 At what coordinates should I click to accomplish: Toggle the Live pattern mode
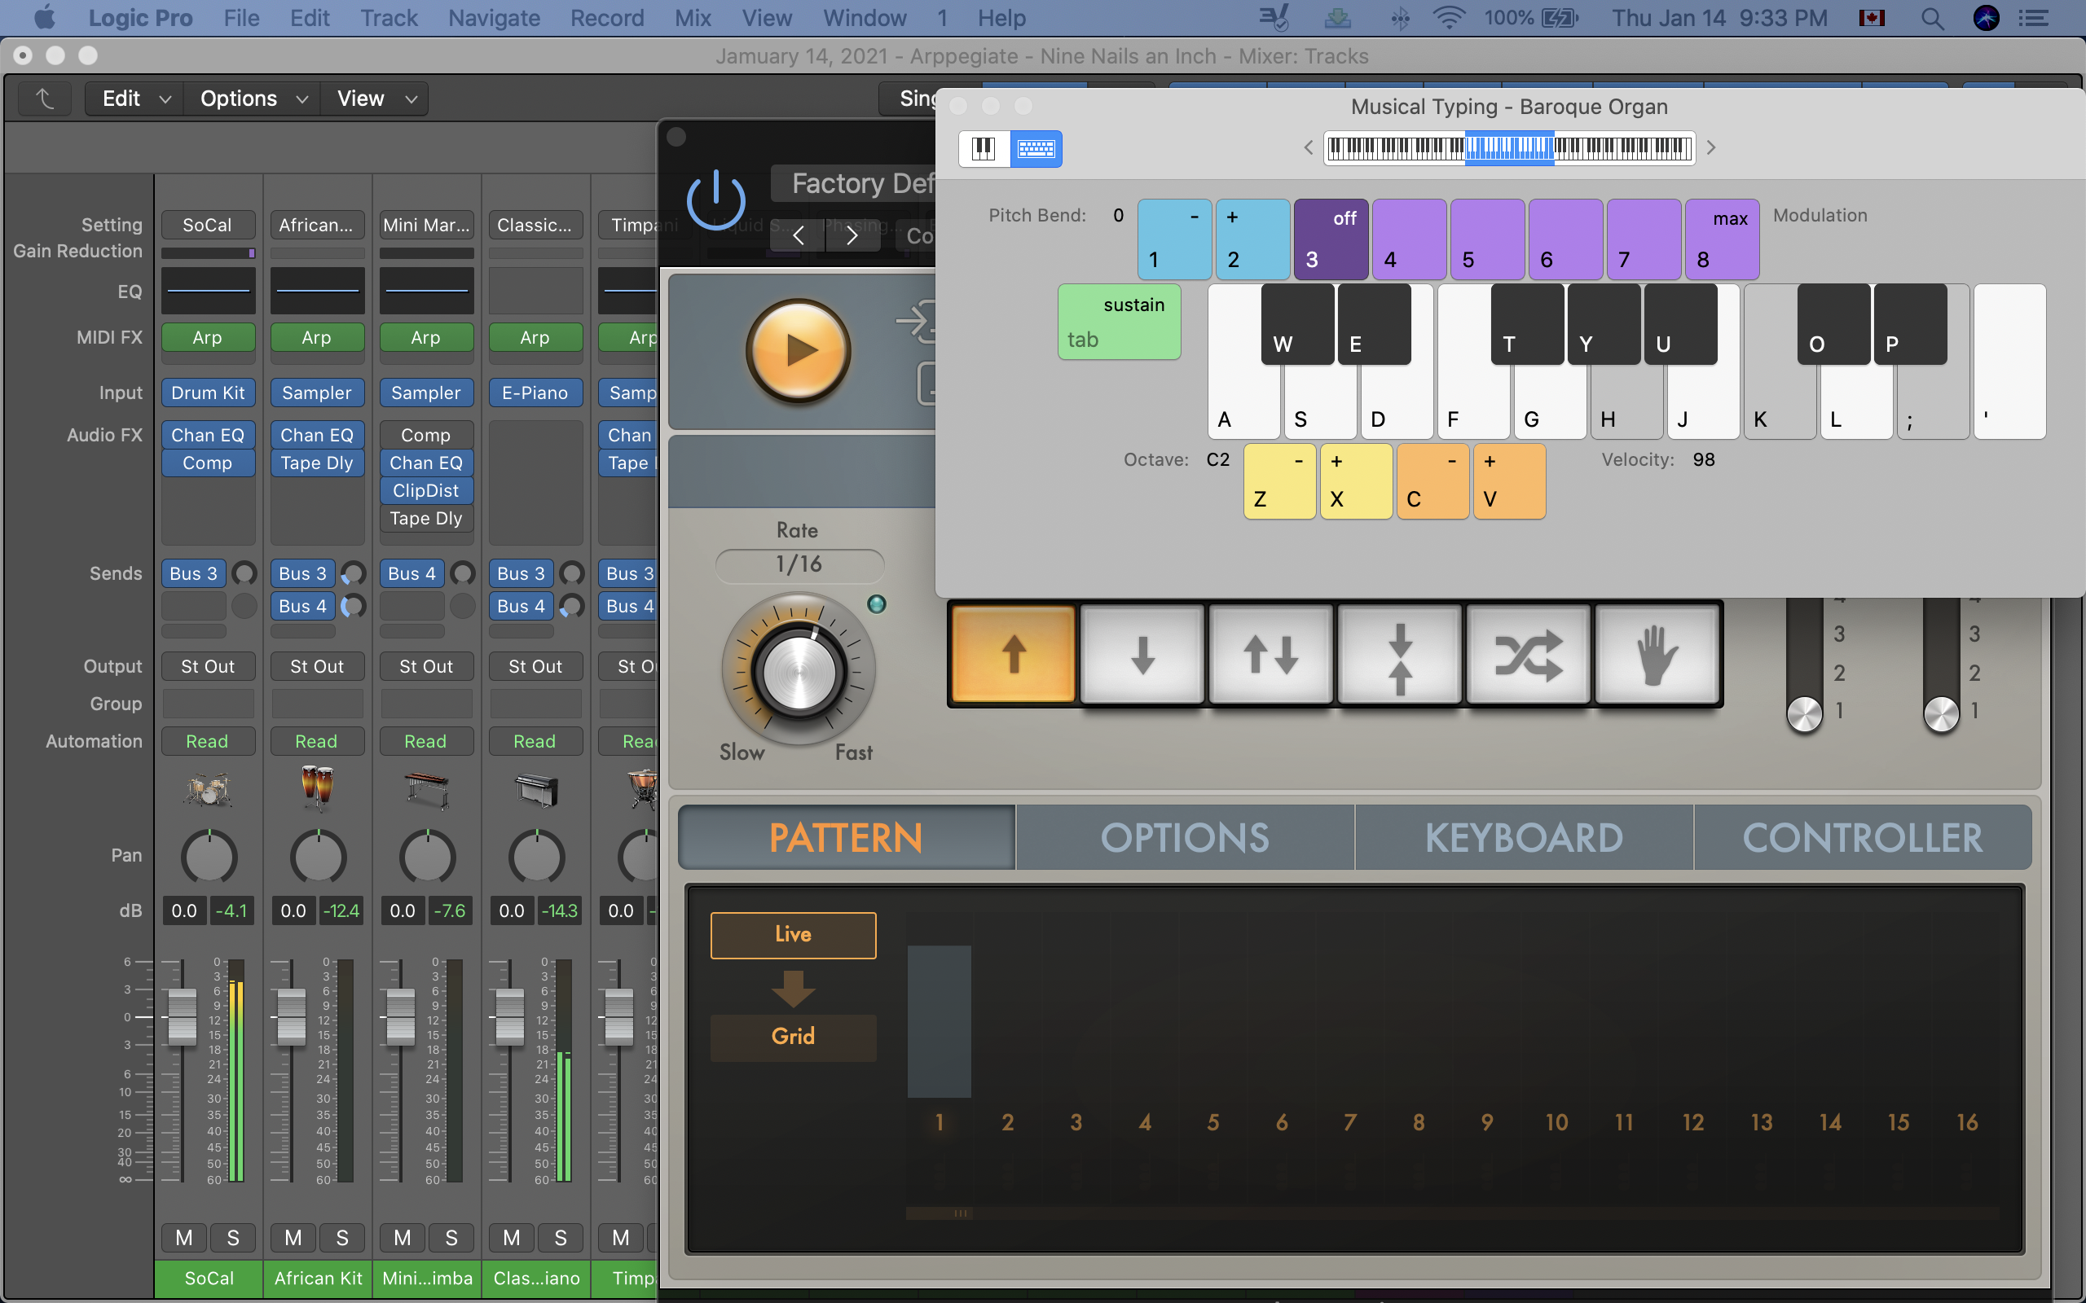793,935
